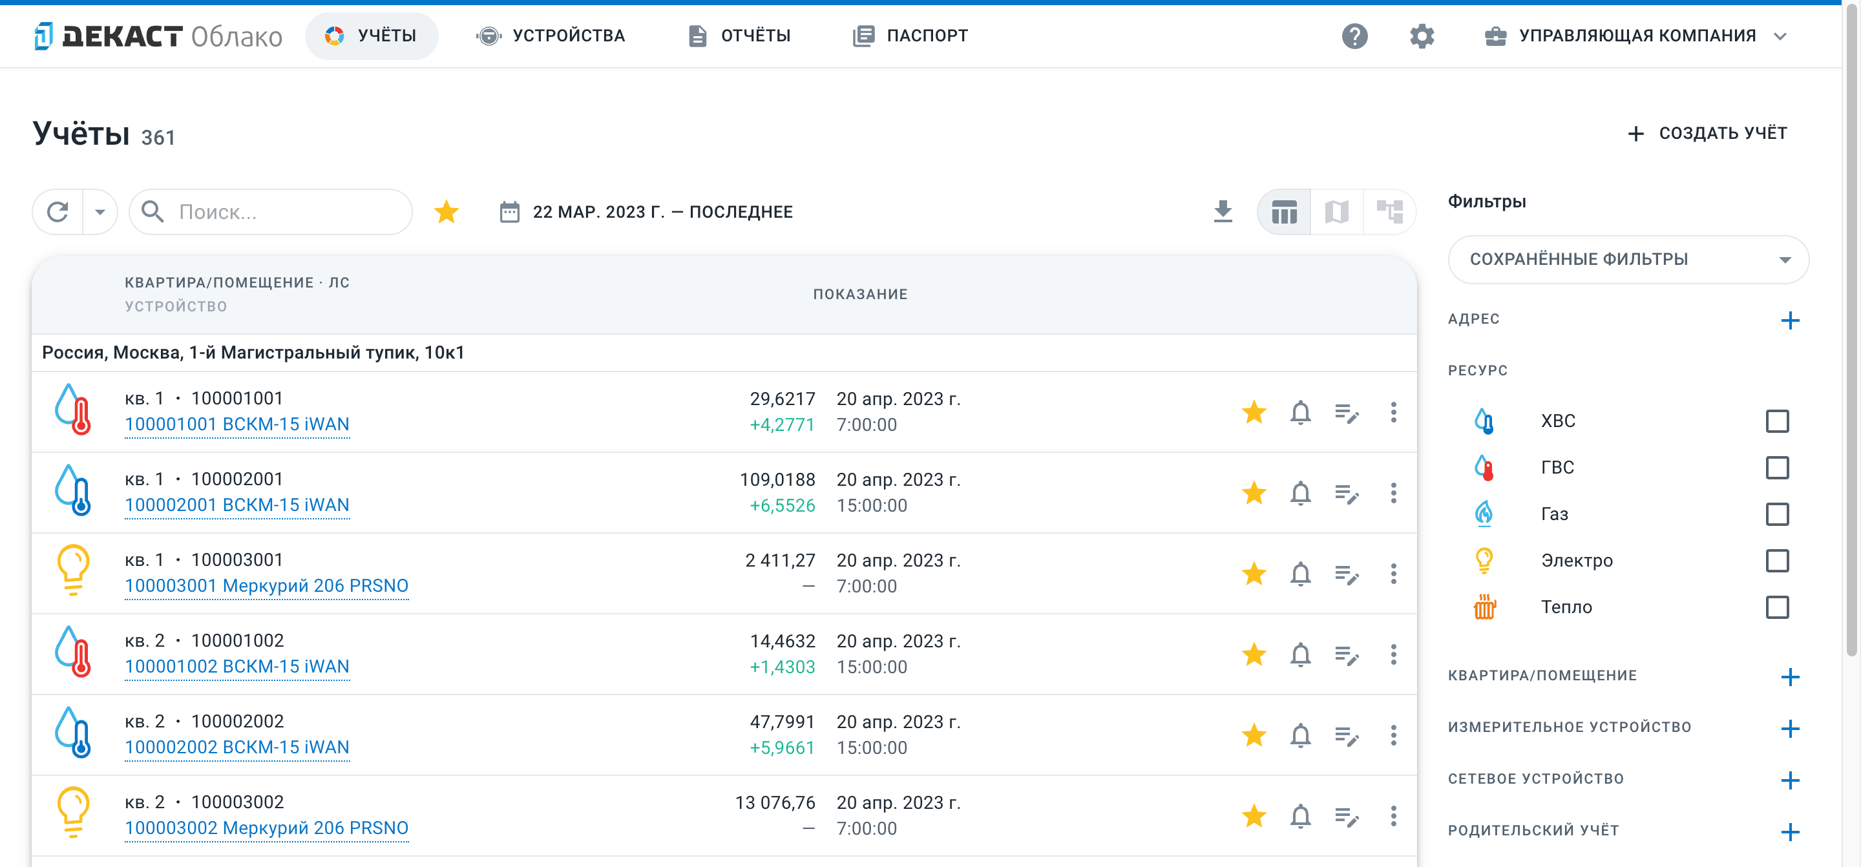1861x867 pixels.
Task: Open settings gear icon
Action: pyautogui.click(x=1421, y=36)
